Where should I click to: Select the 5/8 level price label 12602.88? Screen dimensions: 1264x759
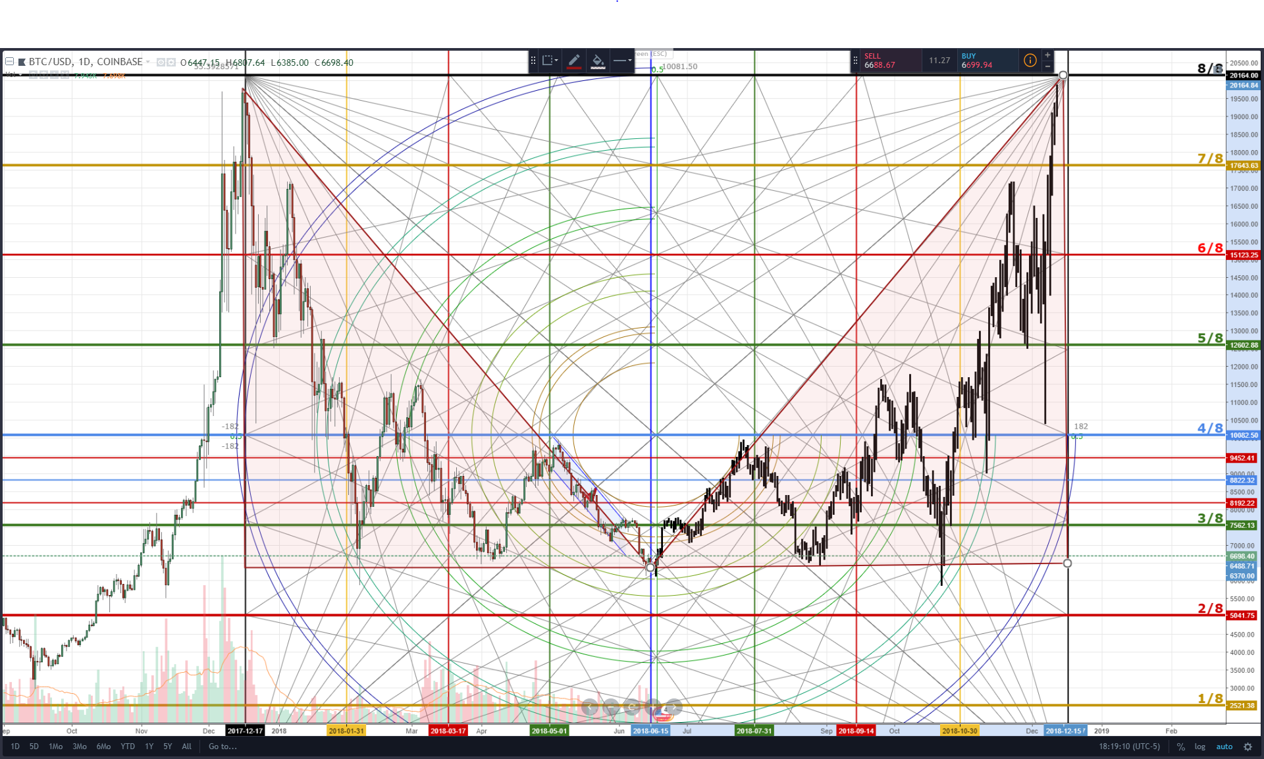point(1244,345)
